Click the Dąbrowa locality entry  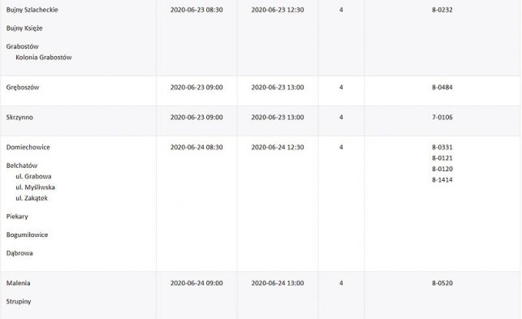click(19, 253)
